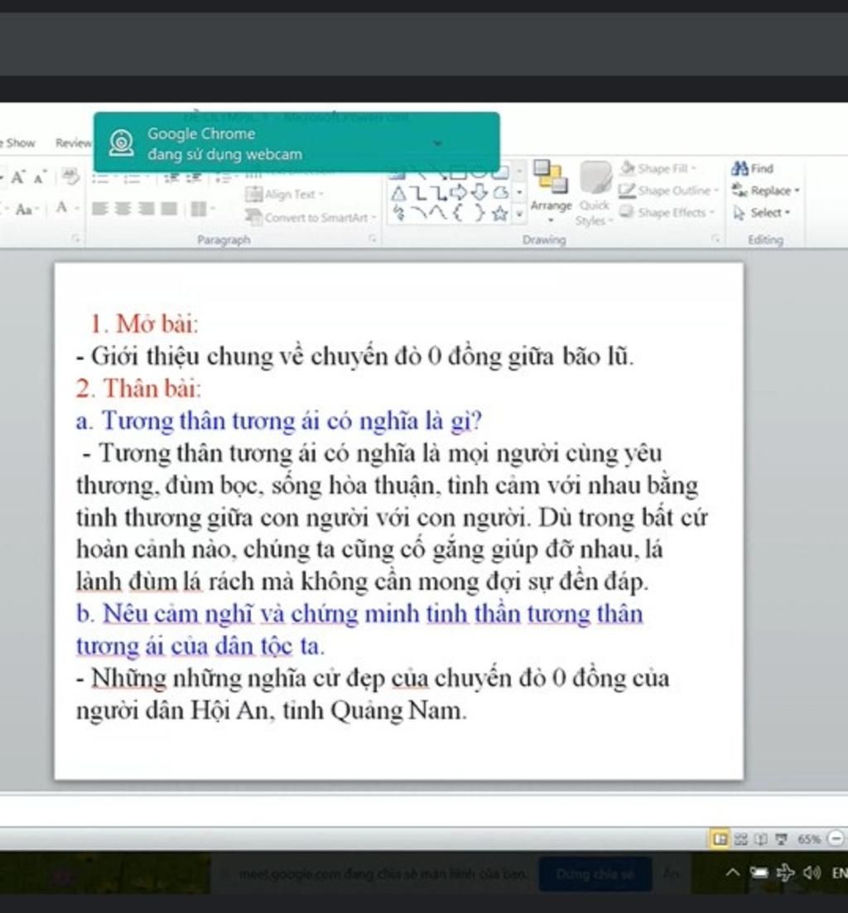Switch to Reading View
The width and height of the screenshot is (848, 913).
tap(761, 839)
